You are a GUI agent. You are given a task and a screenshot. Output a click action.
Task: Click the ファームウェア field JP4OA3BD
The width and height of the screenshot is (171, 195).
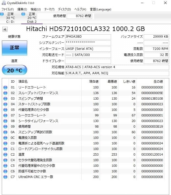coord(88,37)
